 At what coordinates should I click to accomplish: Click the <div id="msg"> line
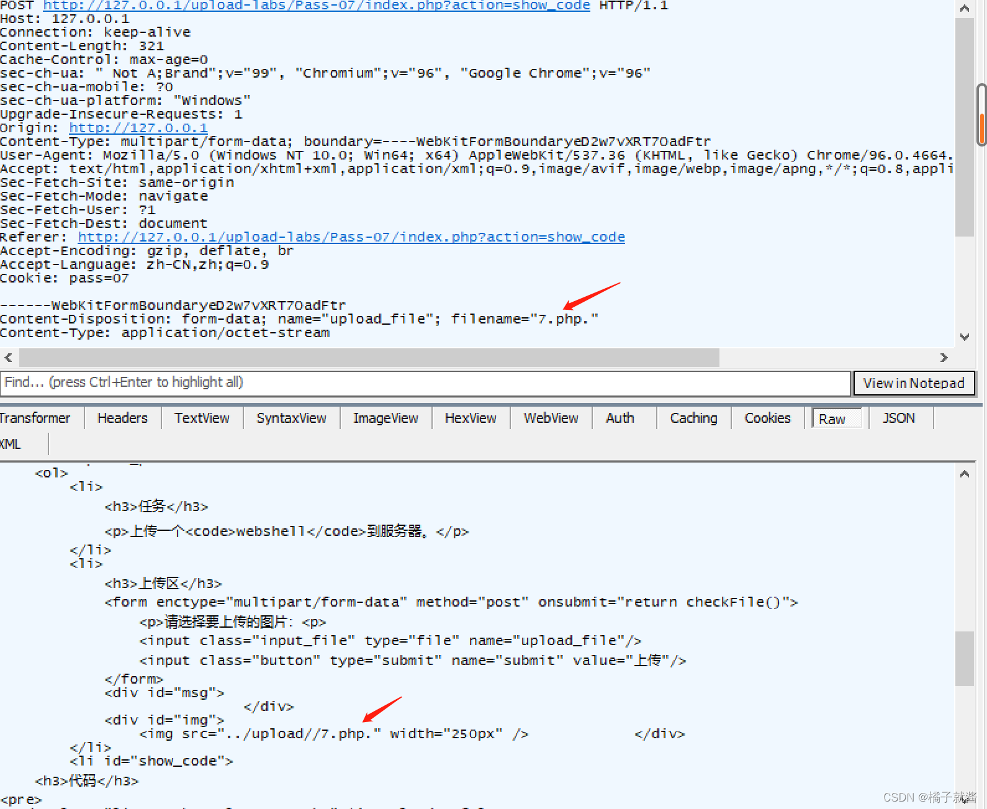[164, 693]
